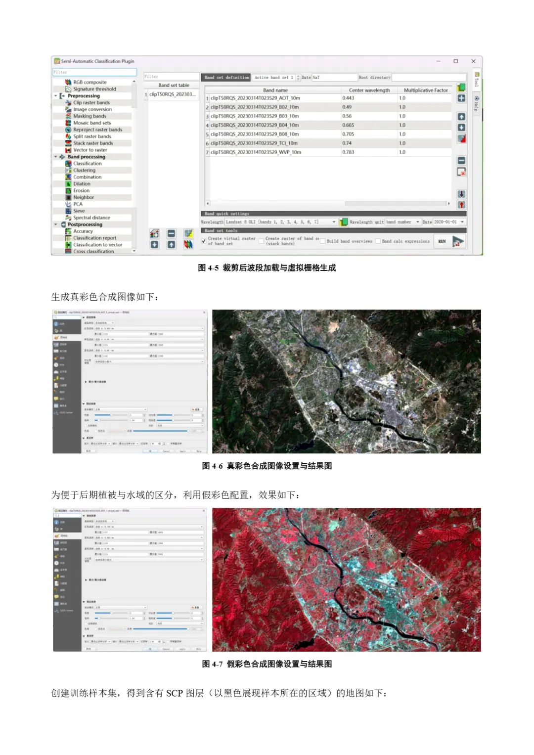
Task: Click open-file icon beside band table
Action: click(461, 88)
